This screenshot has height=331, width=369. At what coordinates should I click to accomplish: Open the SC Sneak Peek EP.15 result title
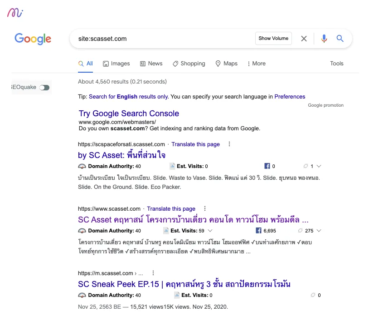tap(184, 284)
